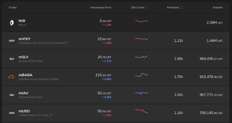Viewport: 232px width, 123px height.
Task: Click the mBABA blue sparkline chart
Action: pyautogui.click(x=142, y=75)
